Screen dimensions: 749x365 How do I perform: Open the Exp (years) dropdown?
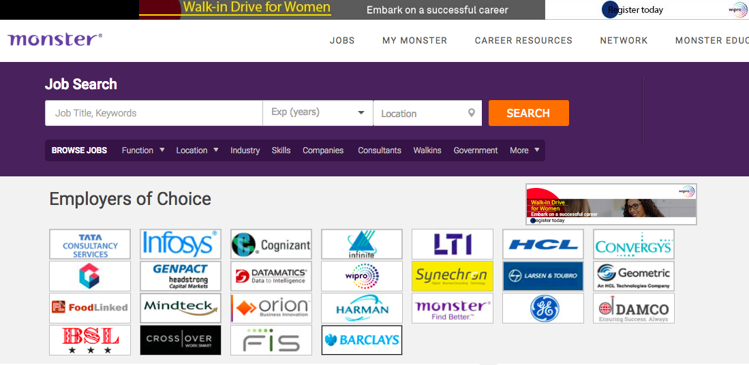(318, 113)
